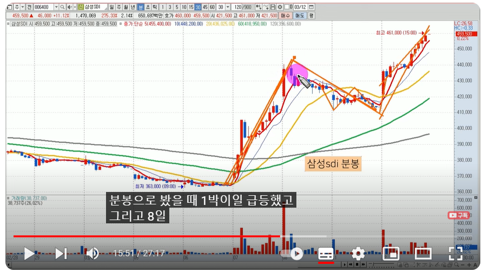This screenshot has height=272, width=483.
Task: Click the chart magnifier zoom icon
Action: point(456,264)
